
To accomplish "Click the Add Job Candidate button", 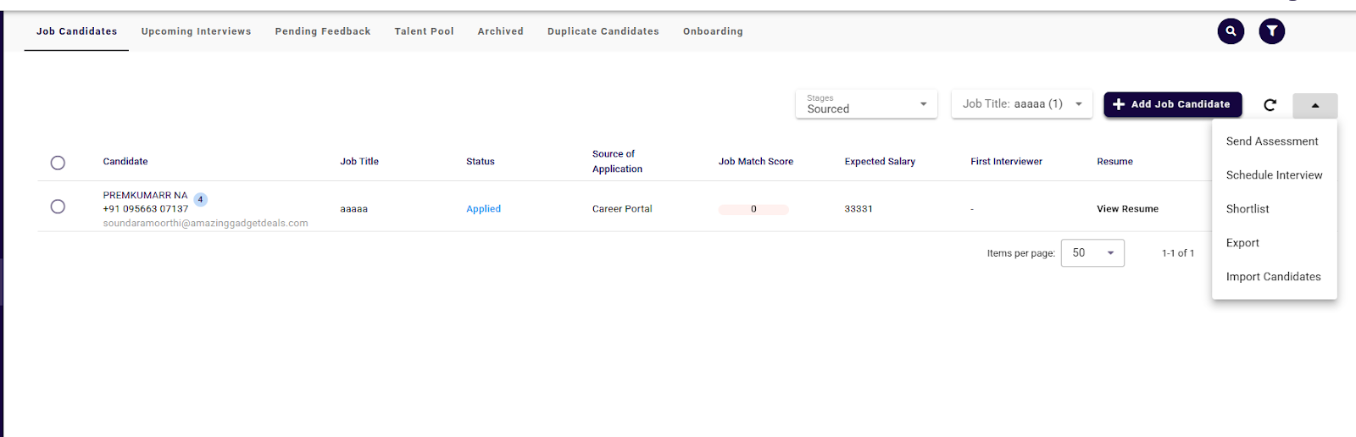I will [x=1172, y=104].
